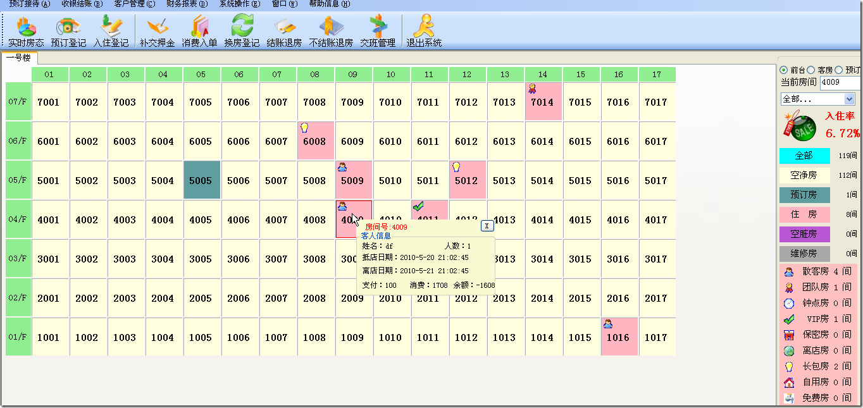The width and height of the screenshot is (863, 408).
Task: Click the purple 空脏房 status swatch
Action: pos(804,234)
